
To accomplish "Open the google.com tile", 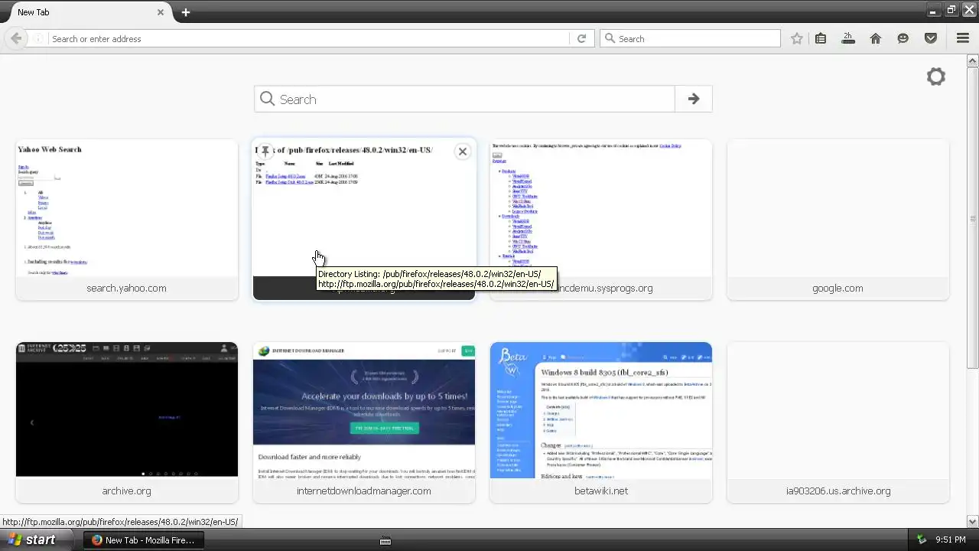I will coord(838,220).
